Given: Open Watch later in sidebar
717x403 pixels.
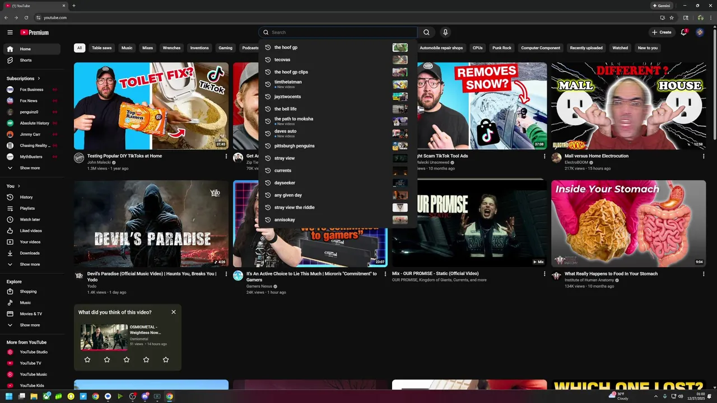Looking at the screenshot, I should (31, 219).
